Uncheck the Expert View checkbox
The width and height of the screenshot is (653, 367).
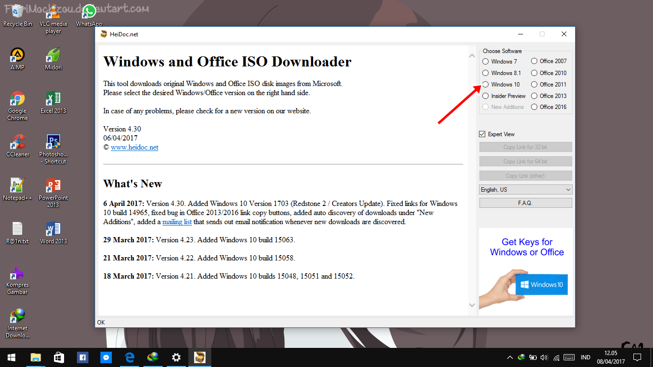[482, 134]
